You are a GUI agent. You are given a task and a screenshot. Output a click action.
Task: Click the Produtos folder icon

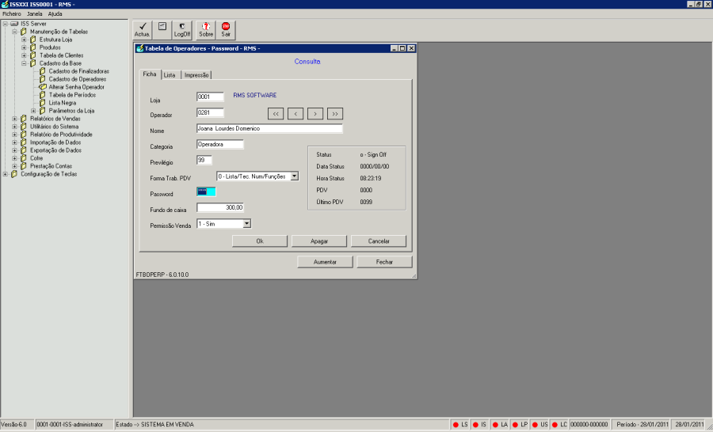32,47
